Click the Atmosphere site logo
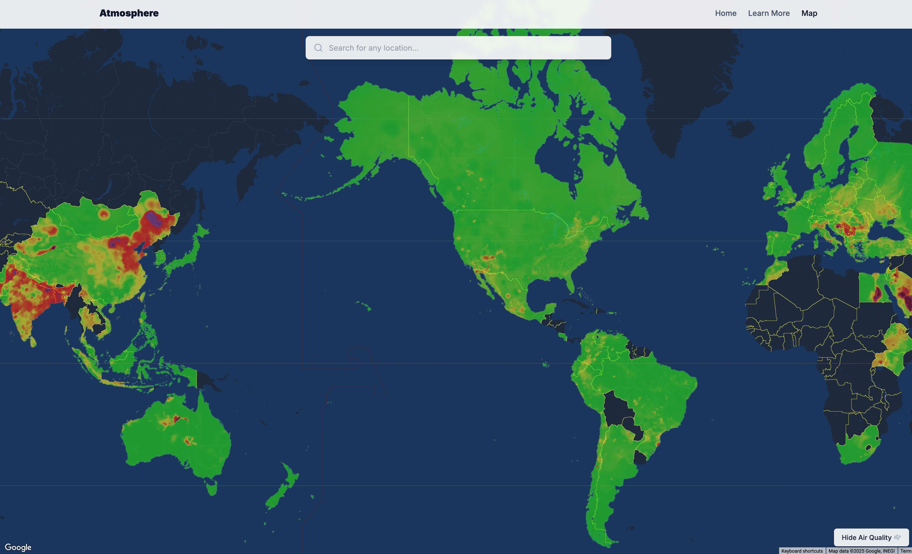This screenshot has width=912, height=554. point(129,13)
